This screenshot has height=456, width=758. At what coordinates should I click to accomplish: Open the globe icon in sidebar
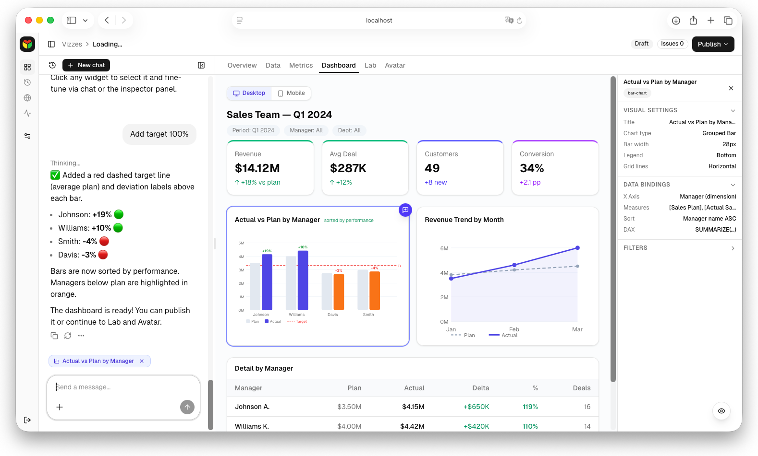(27, 98)
